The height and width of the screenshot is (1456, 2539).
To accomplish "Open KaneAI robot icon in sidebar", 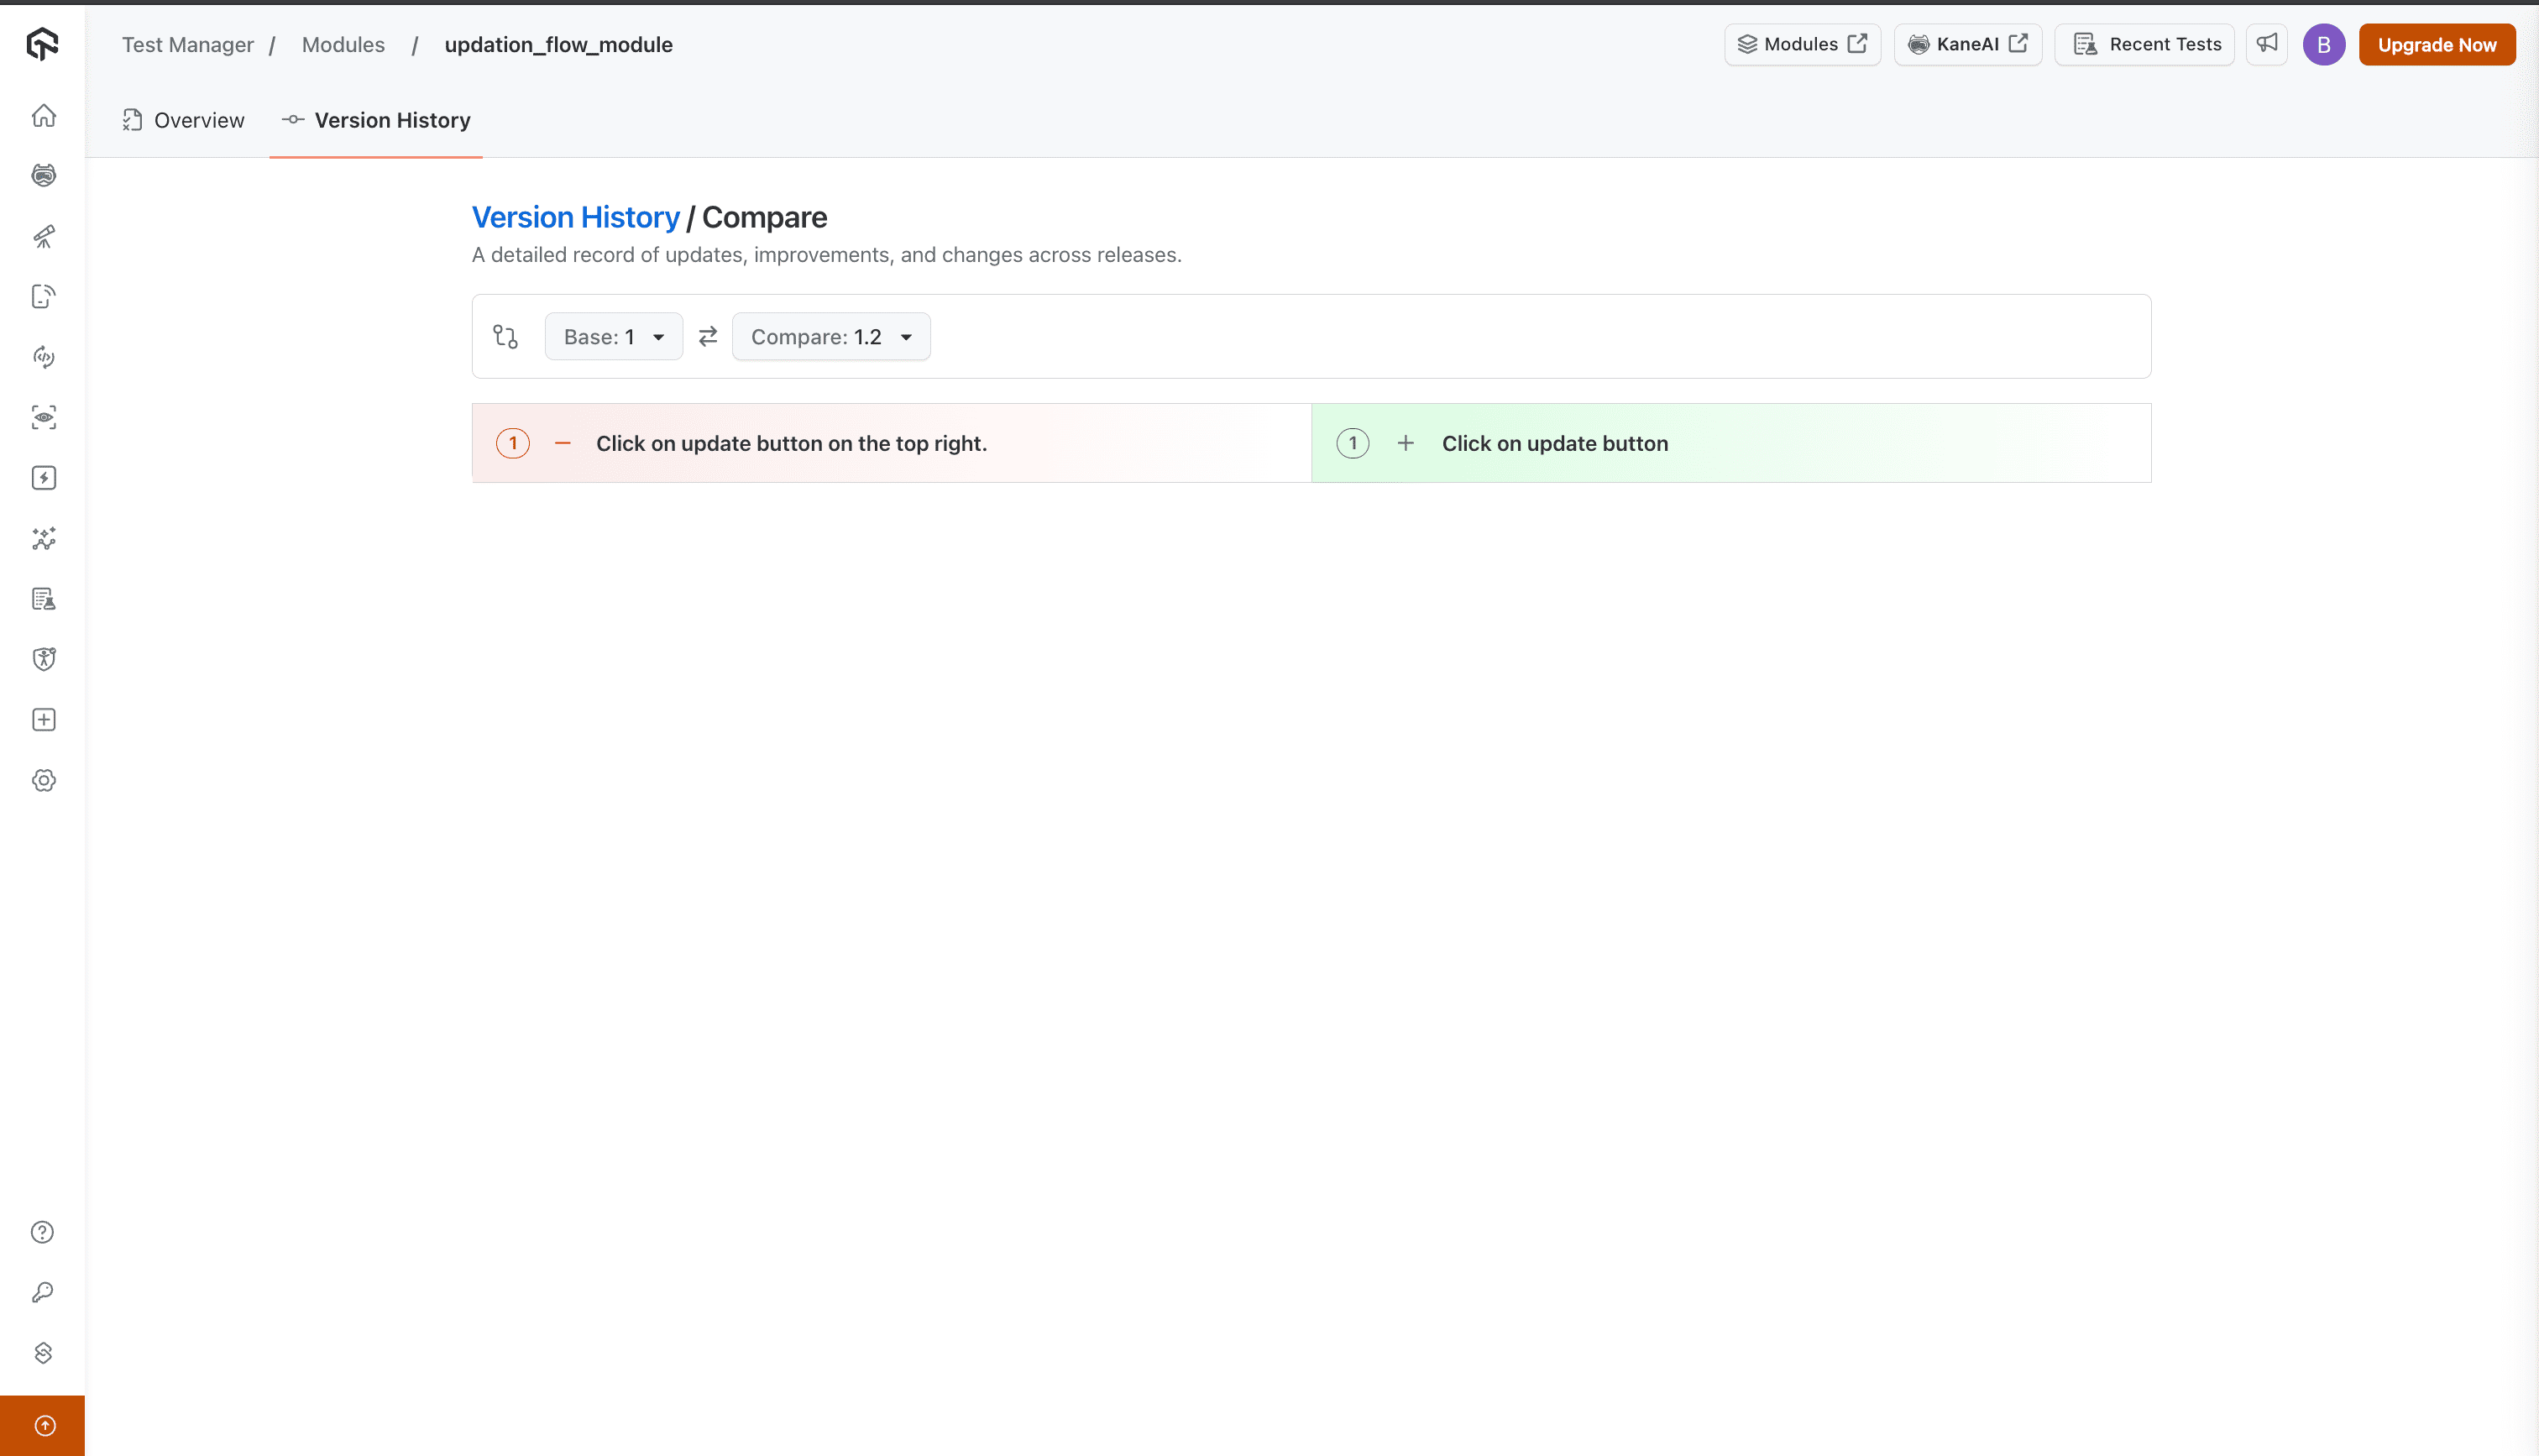I will (x=43, y=176).
